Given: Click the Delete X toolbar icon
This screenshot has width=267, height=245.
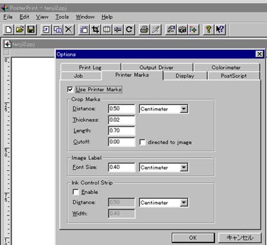Looking at the screenshot, I should point(69,29).
